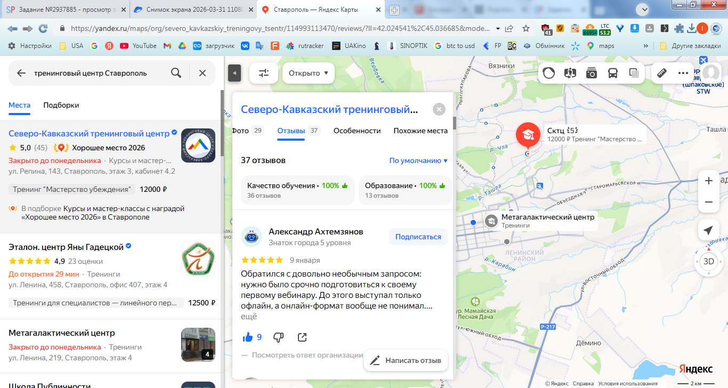Open the "Особенности" tab

click(357, 131)
